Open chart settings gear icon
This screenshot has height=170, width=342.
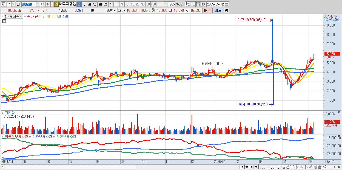coord(203,4)
